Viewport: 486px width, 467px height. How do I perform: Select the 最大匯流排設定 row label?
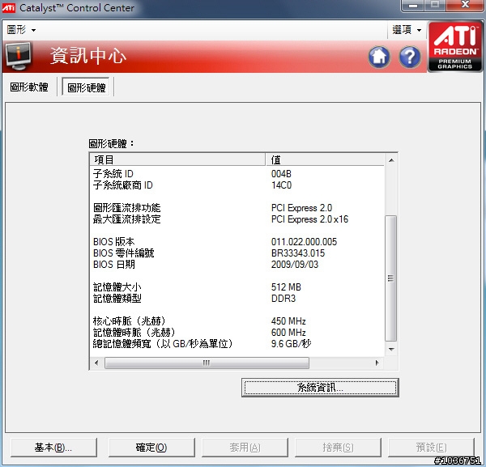click(127, 219)
